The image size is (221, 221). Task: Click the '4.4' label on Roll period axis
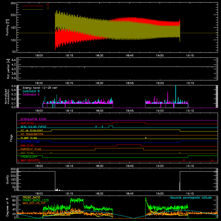14,60
